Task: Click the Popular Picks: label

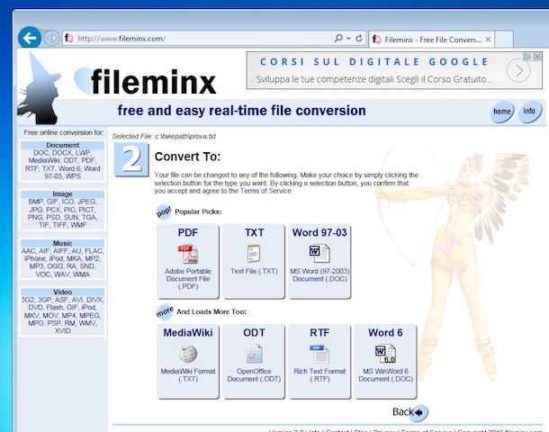Action: [198, 211]
